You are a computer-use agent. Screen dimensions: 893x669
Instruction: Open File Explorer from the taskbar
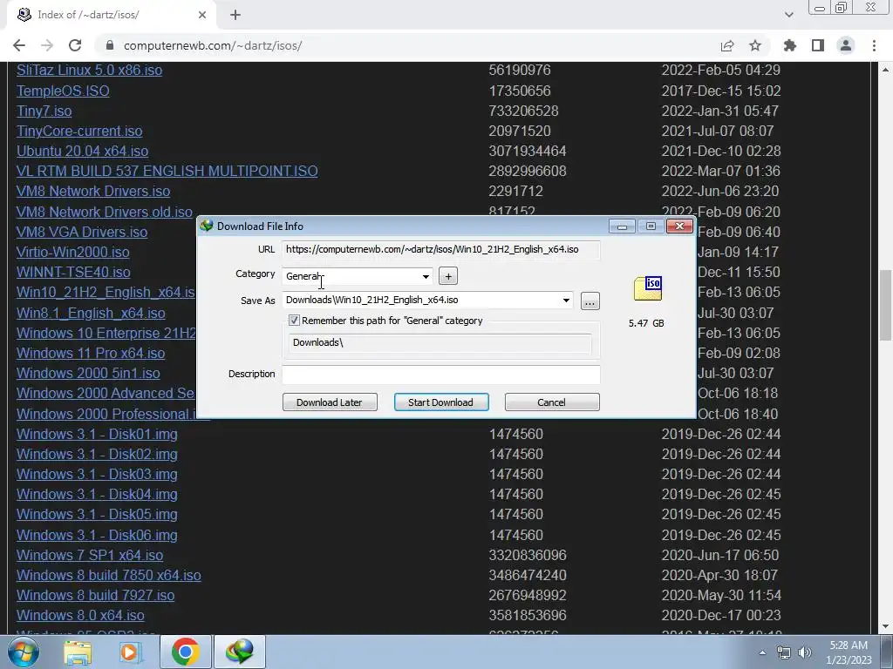coord(78,652)
